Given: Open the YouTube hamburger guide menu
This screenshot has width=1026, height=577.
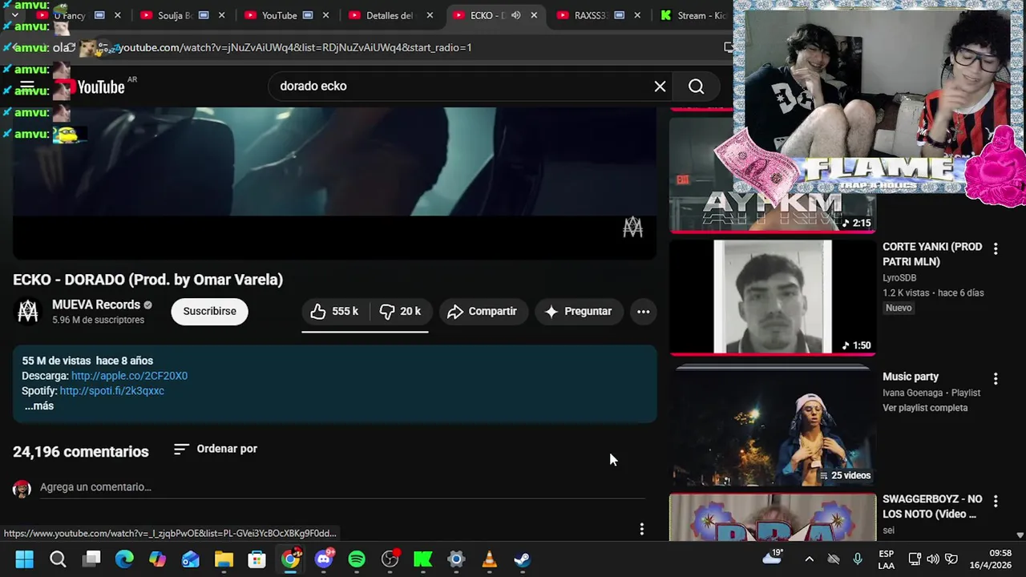Looking at the screenshot, I should pos(26,87).
